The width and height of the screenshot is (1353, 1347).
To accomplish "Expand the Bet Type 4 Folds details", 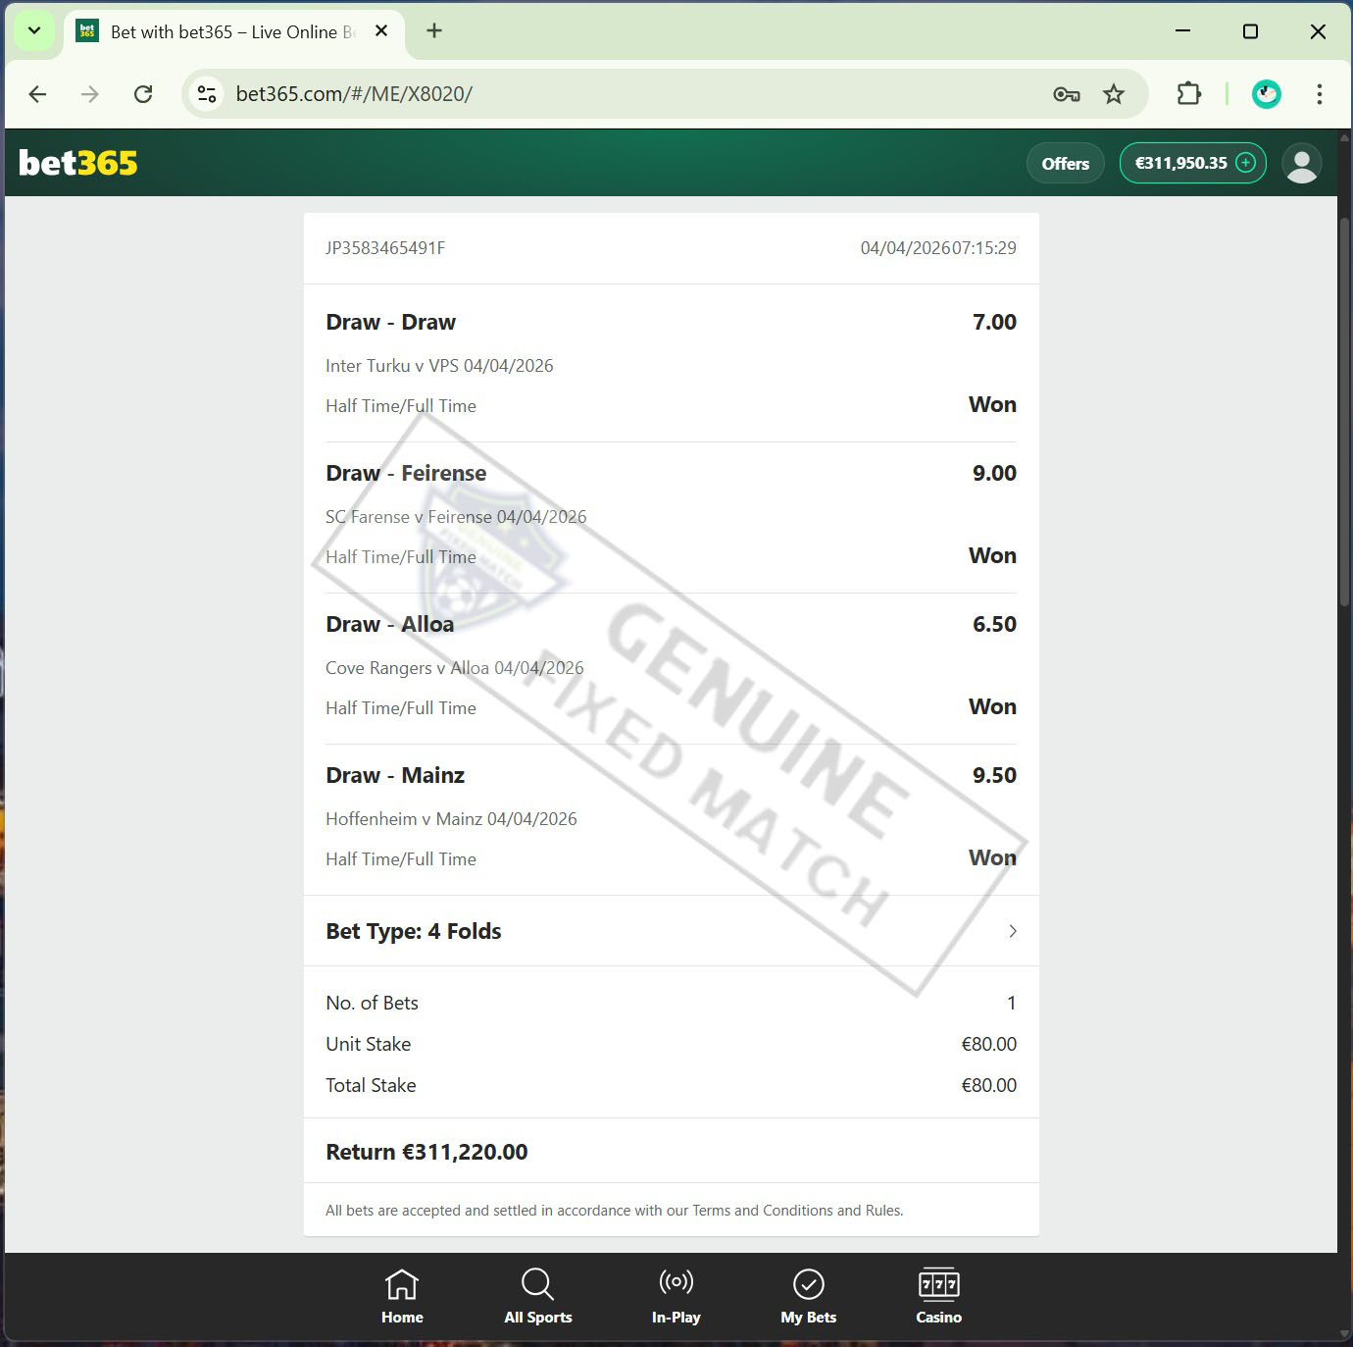I will [x=1013, y=931].
